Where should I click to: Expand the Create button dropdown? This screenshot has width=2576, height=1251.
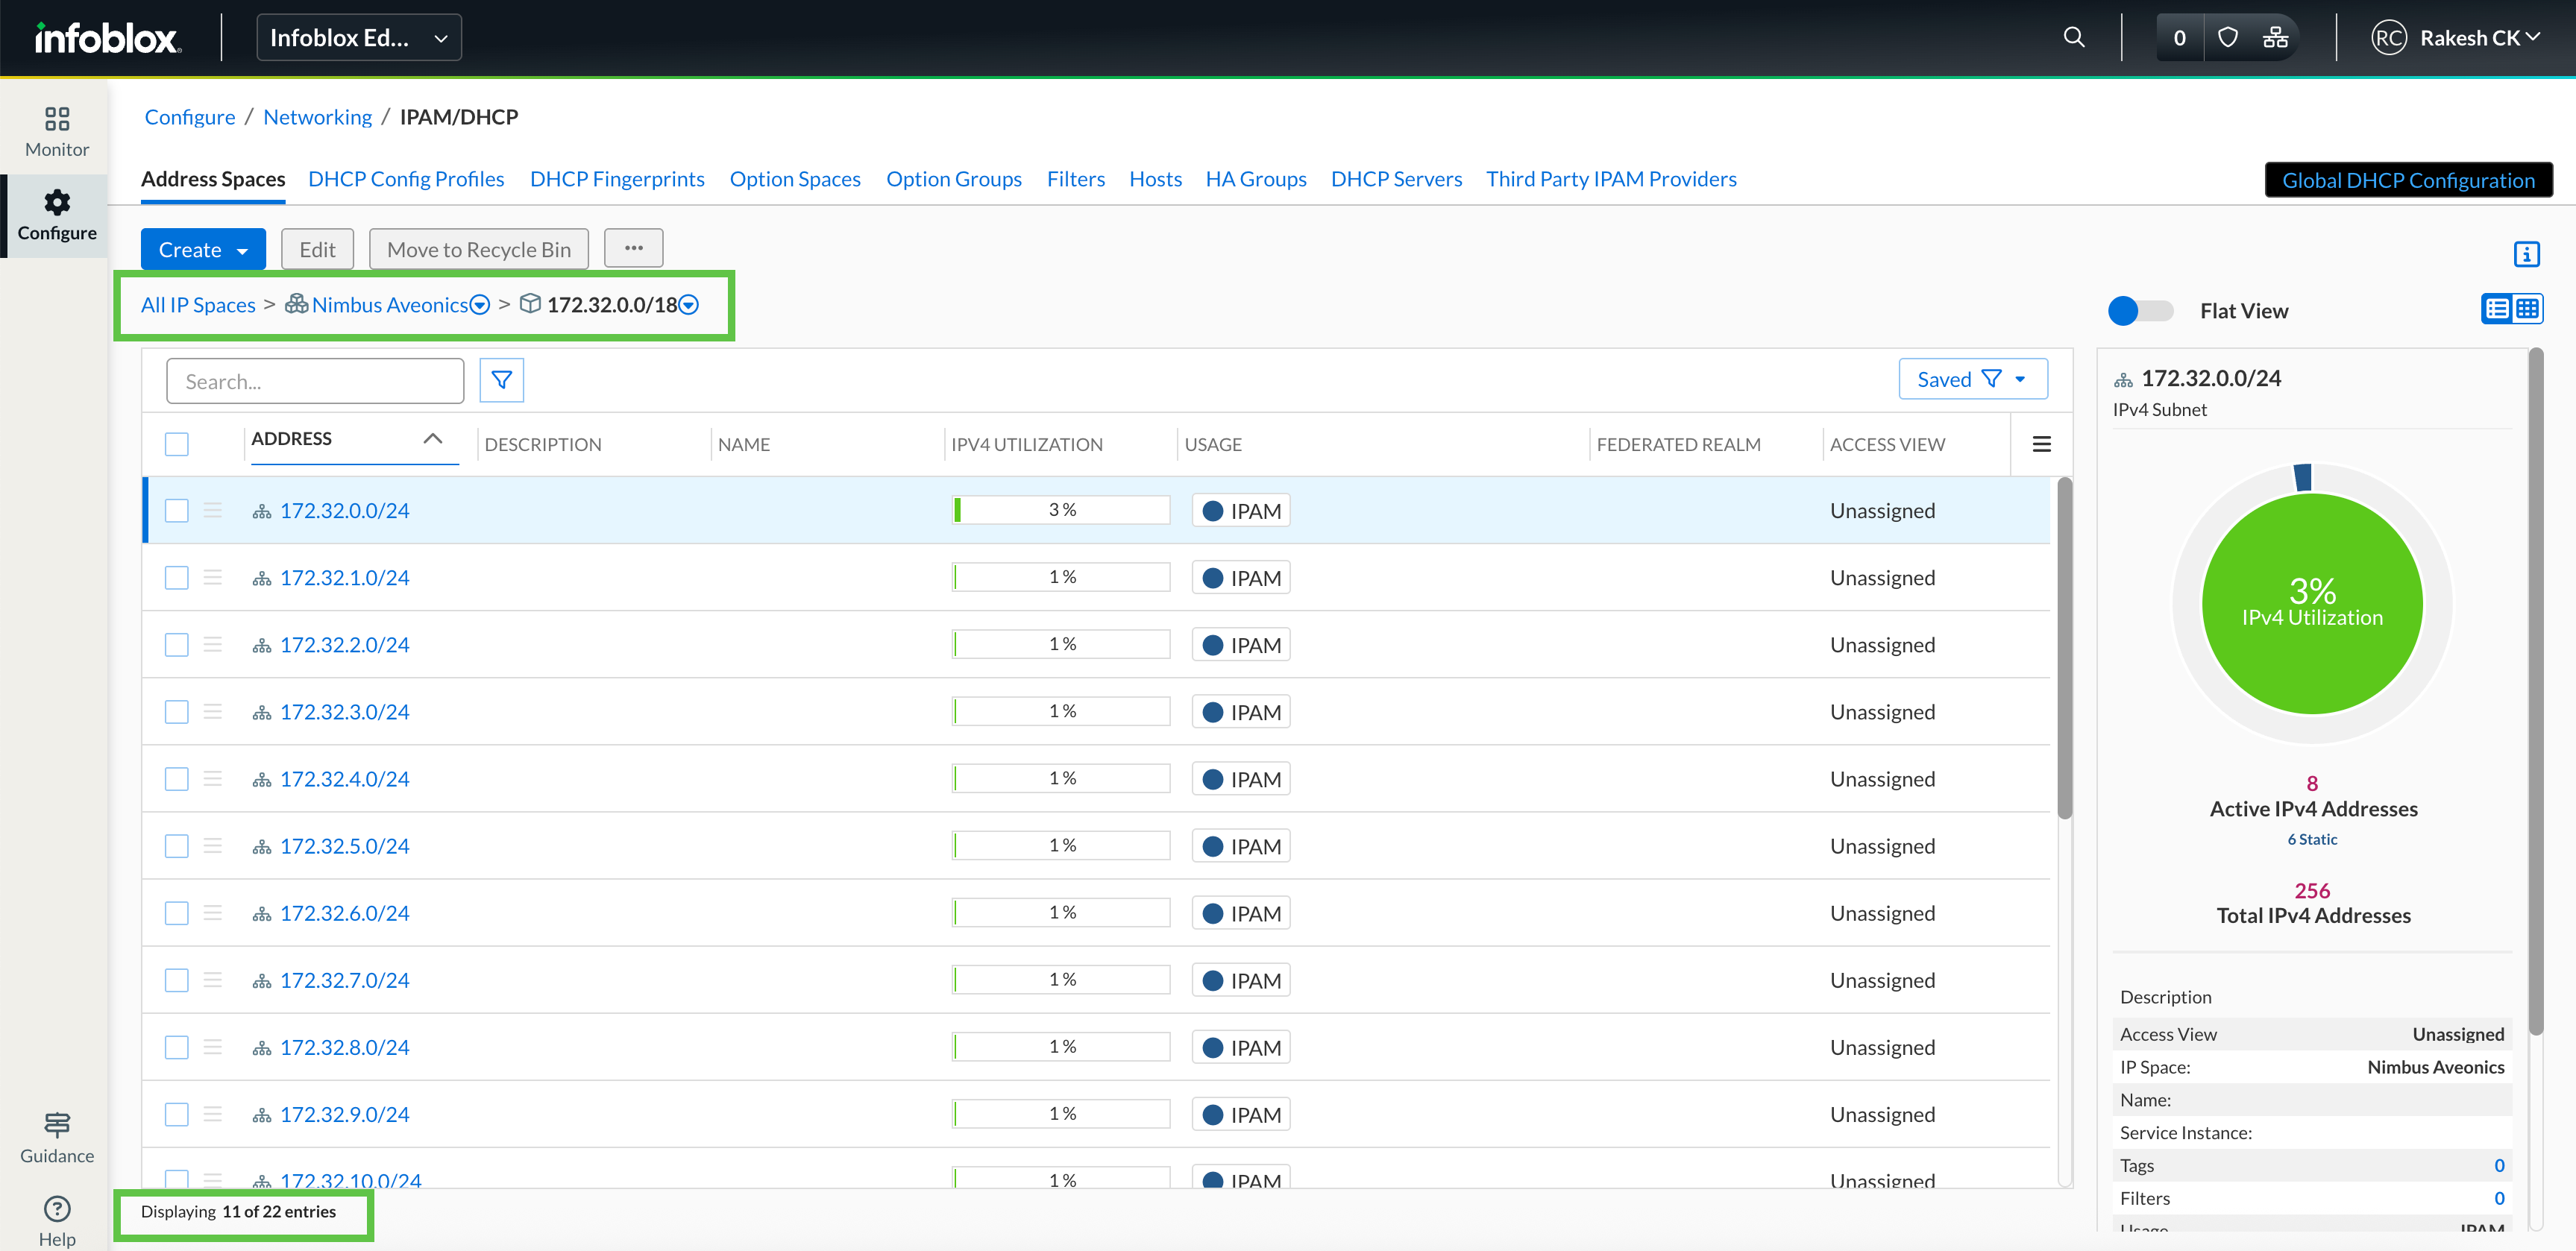(x=242, y=251)
